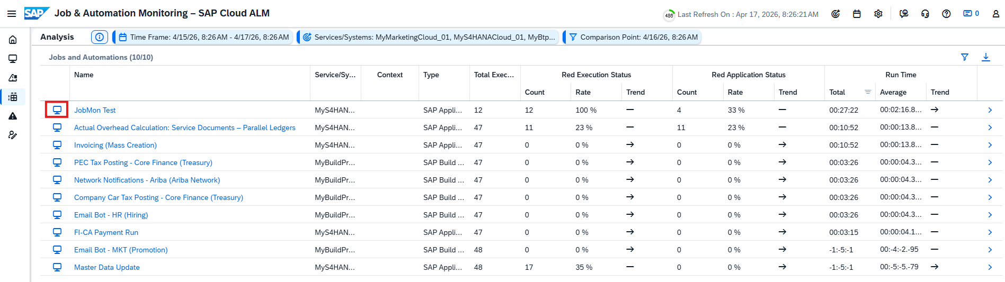Open the Comparison Point filter
The width and height of the screenshot is (1005, 282).
pyautogui.click(x=633, y=37)
